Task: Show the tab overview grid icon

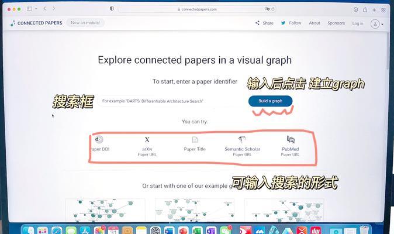Action: [x=383, y=10]
